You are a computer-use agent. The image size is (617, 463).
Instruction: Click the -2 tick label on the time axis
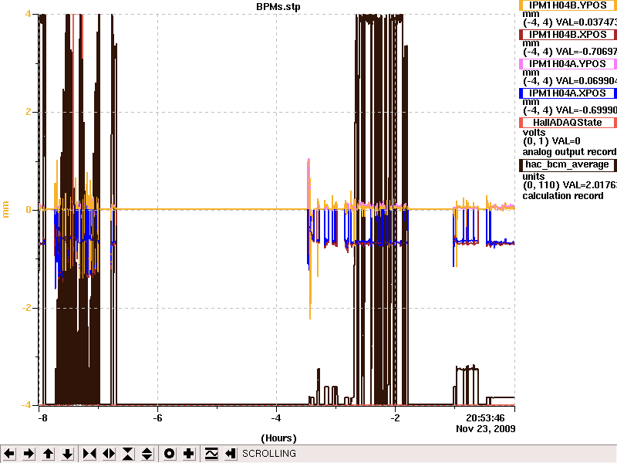[395, 417]
